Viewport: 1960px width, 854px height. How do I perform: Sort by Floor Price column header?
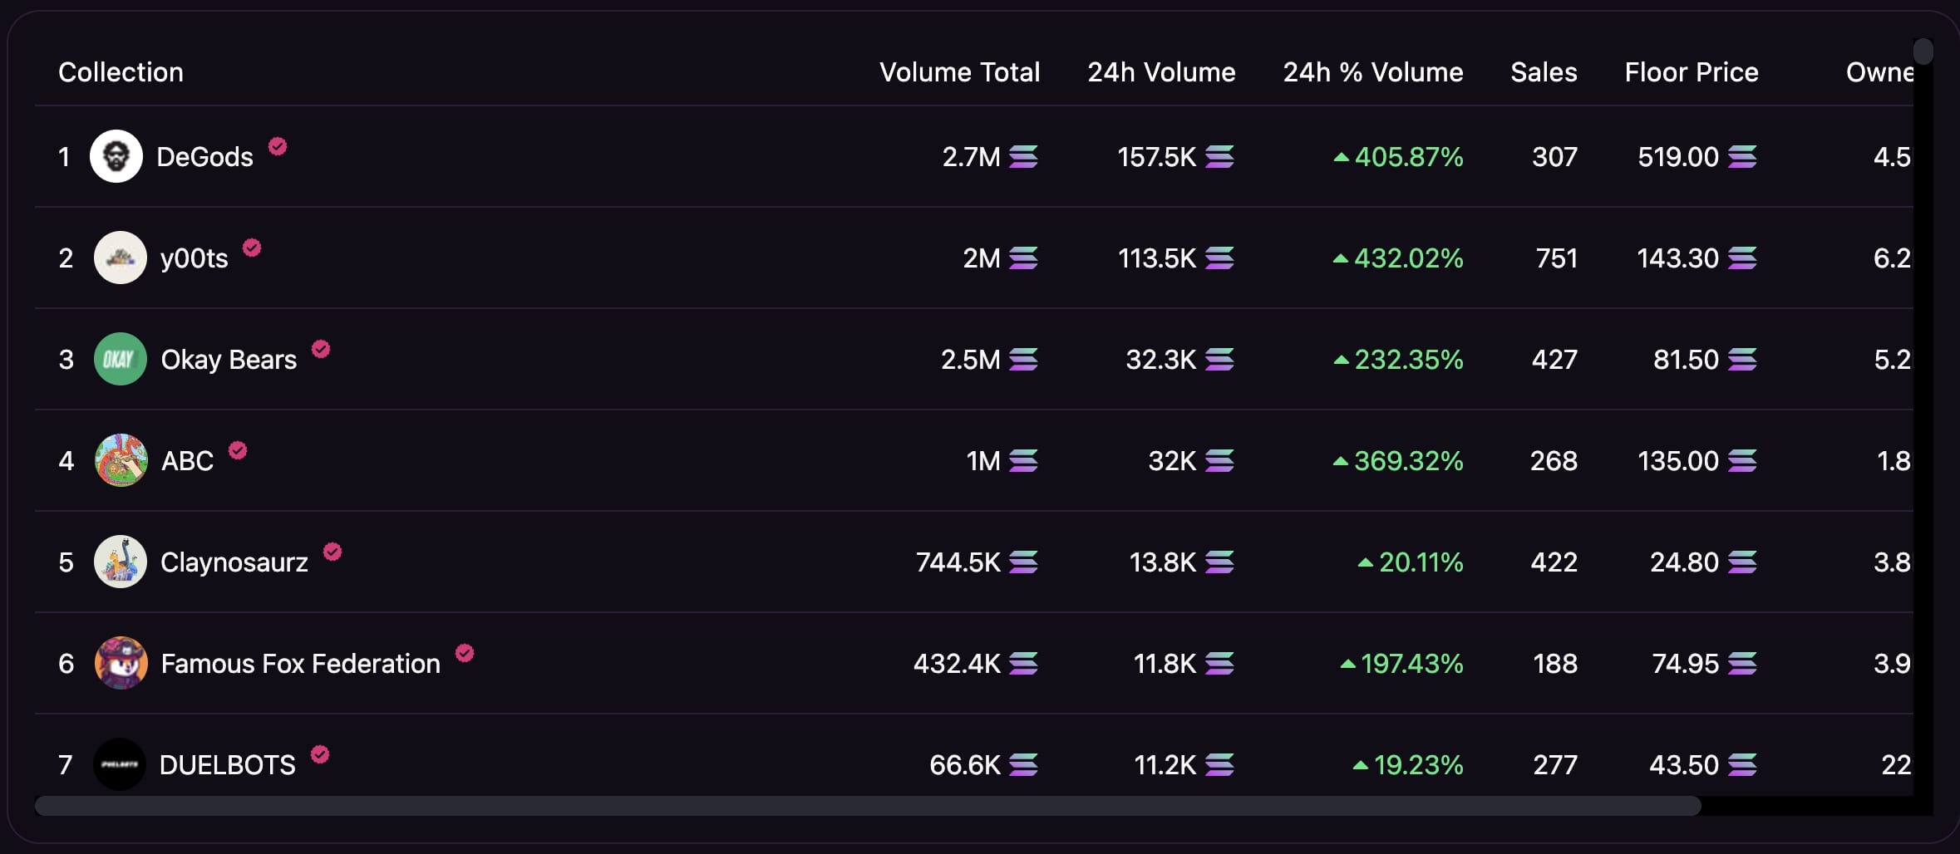click(x=1691, y=72)
